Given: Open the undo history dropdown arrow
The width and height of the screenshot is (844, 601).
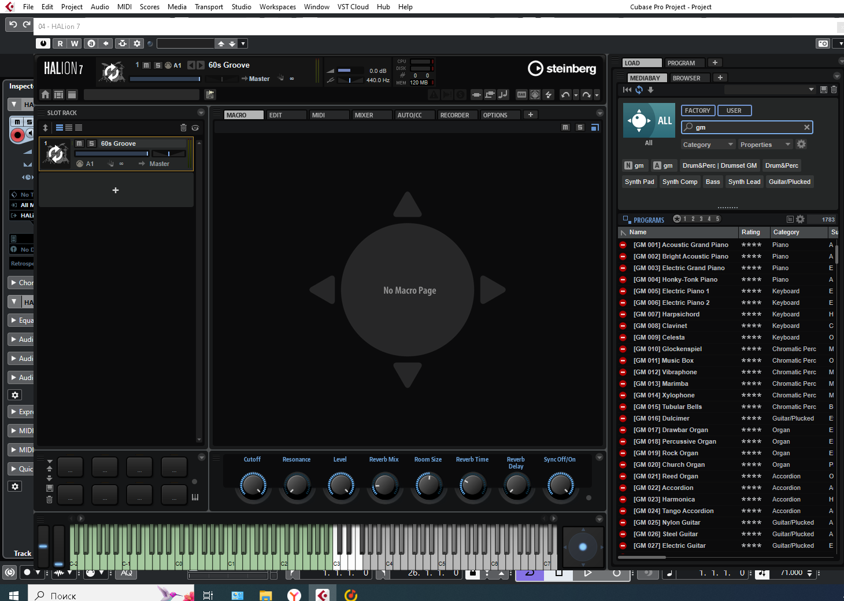Looking at the screenshot, I should click(x=576, y=95).
